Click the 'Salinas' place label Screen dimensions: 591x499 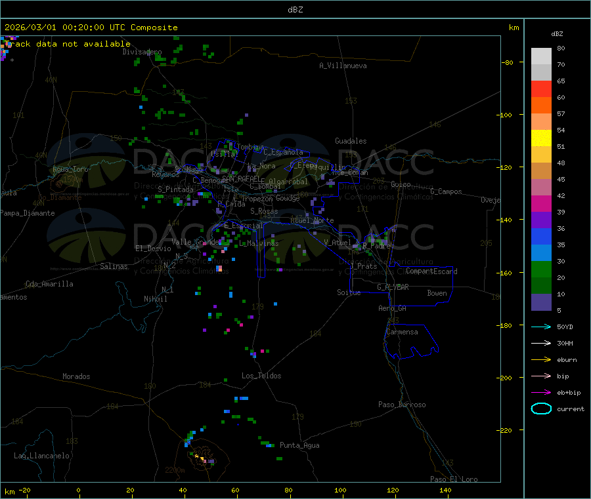[114, 266]
